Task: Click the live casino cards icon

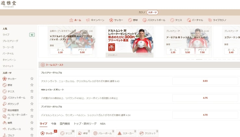Action: click(x=210, y=20)
